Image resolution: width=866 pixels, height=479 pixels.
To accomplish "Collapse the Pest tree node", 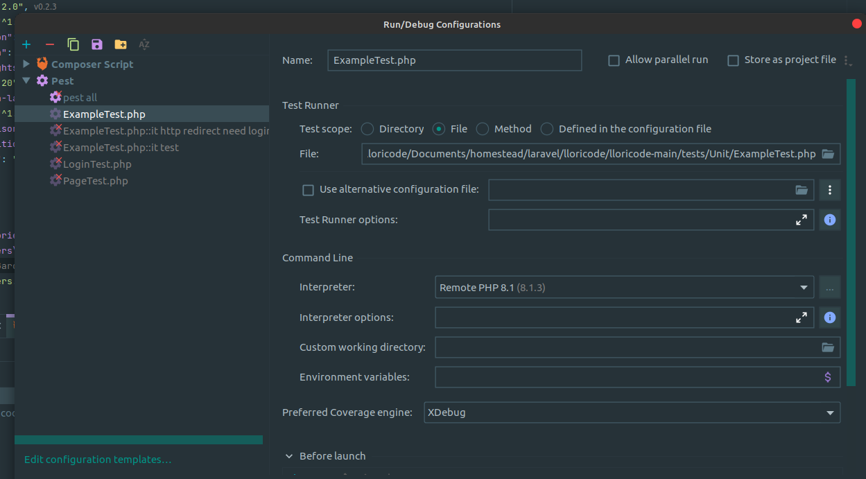I will click(x=26, y=80).
